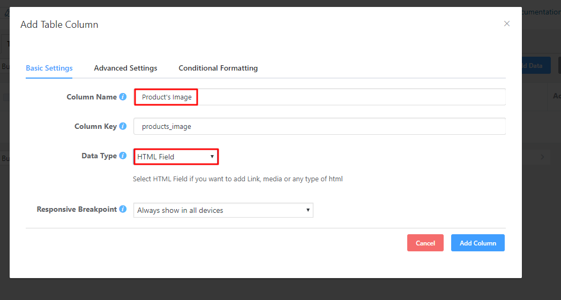561x300 pixels.
Task: Switch to the Advanced Settings tab
Action: click(x=125, y=68)
